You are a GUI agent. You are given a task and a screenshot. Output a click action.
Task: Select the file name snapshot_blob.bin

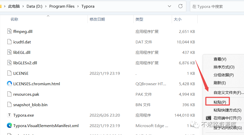tap(30, 105)
